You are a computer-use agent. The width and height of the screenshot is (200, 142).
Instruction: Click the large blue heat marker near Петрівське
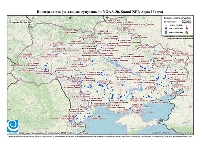coord(92,61)
